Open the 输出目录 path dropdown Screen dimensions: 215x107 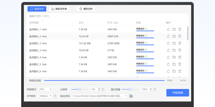point(99,96)
